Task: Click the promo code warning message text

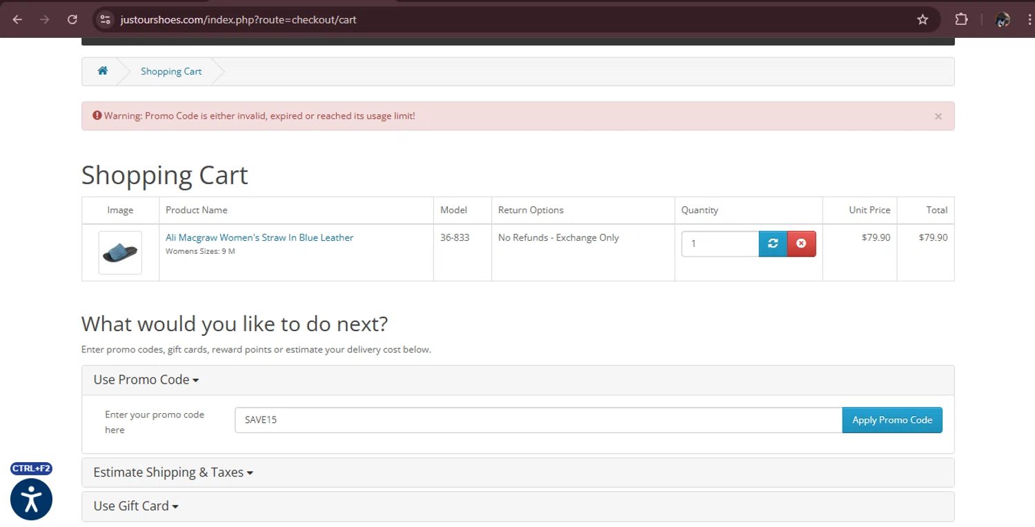Action: click(x=259, y=116)
